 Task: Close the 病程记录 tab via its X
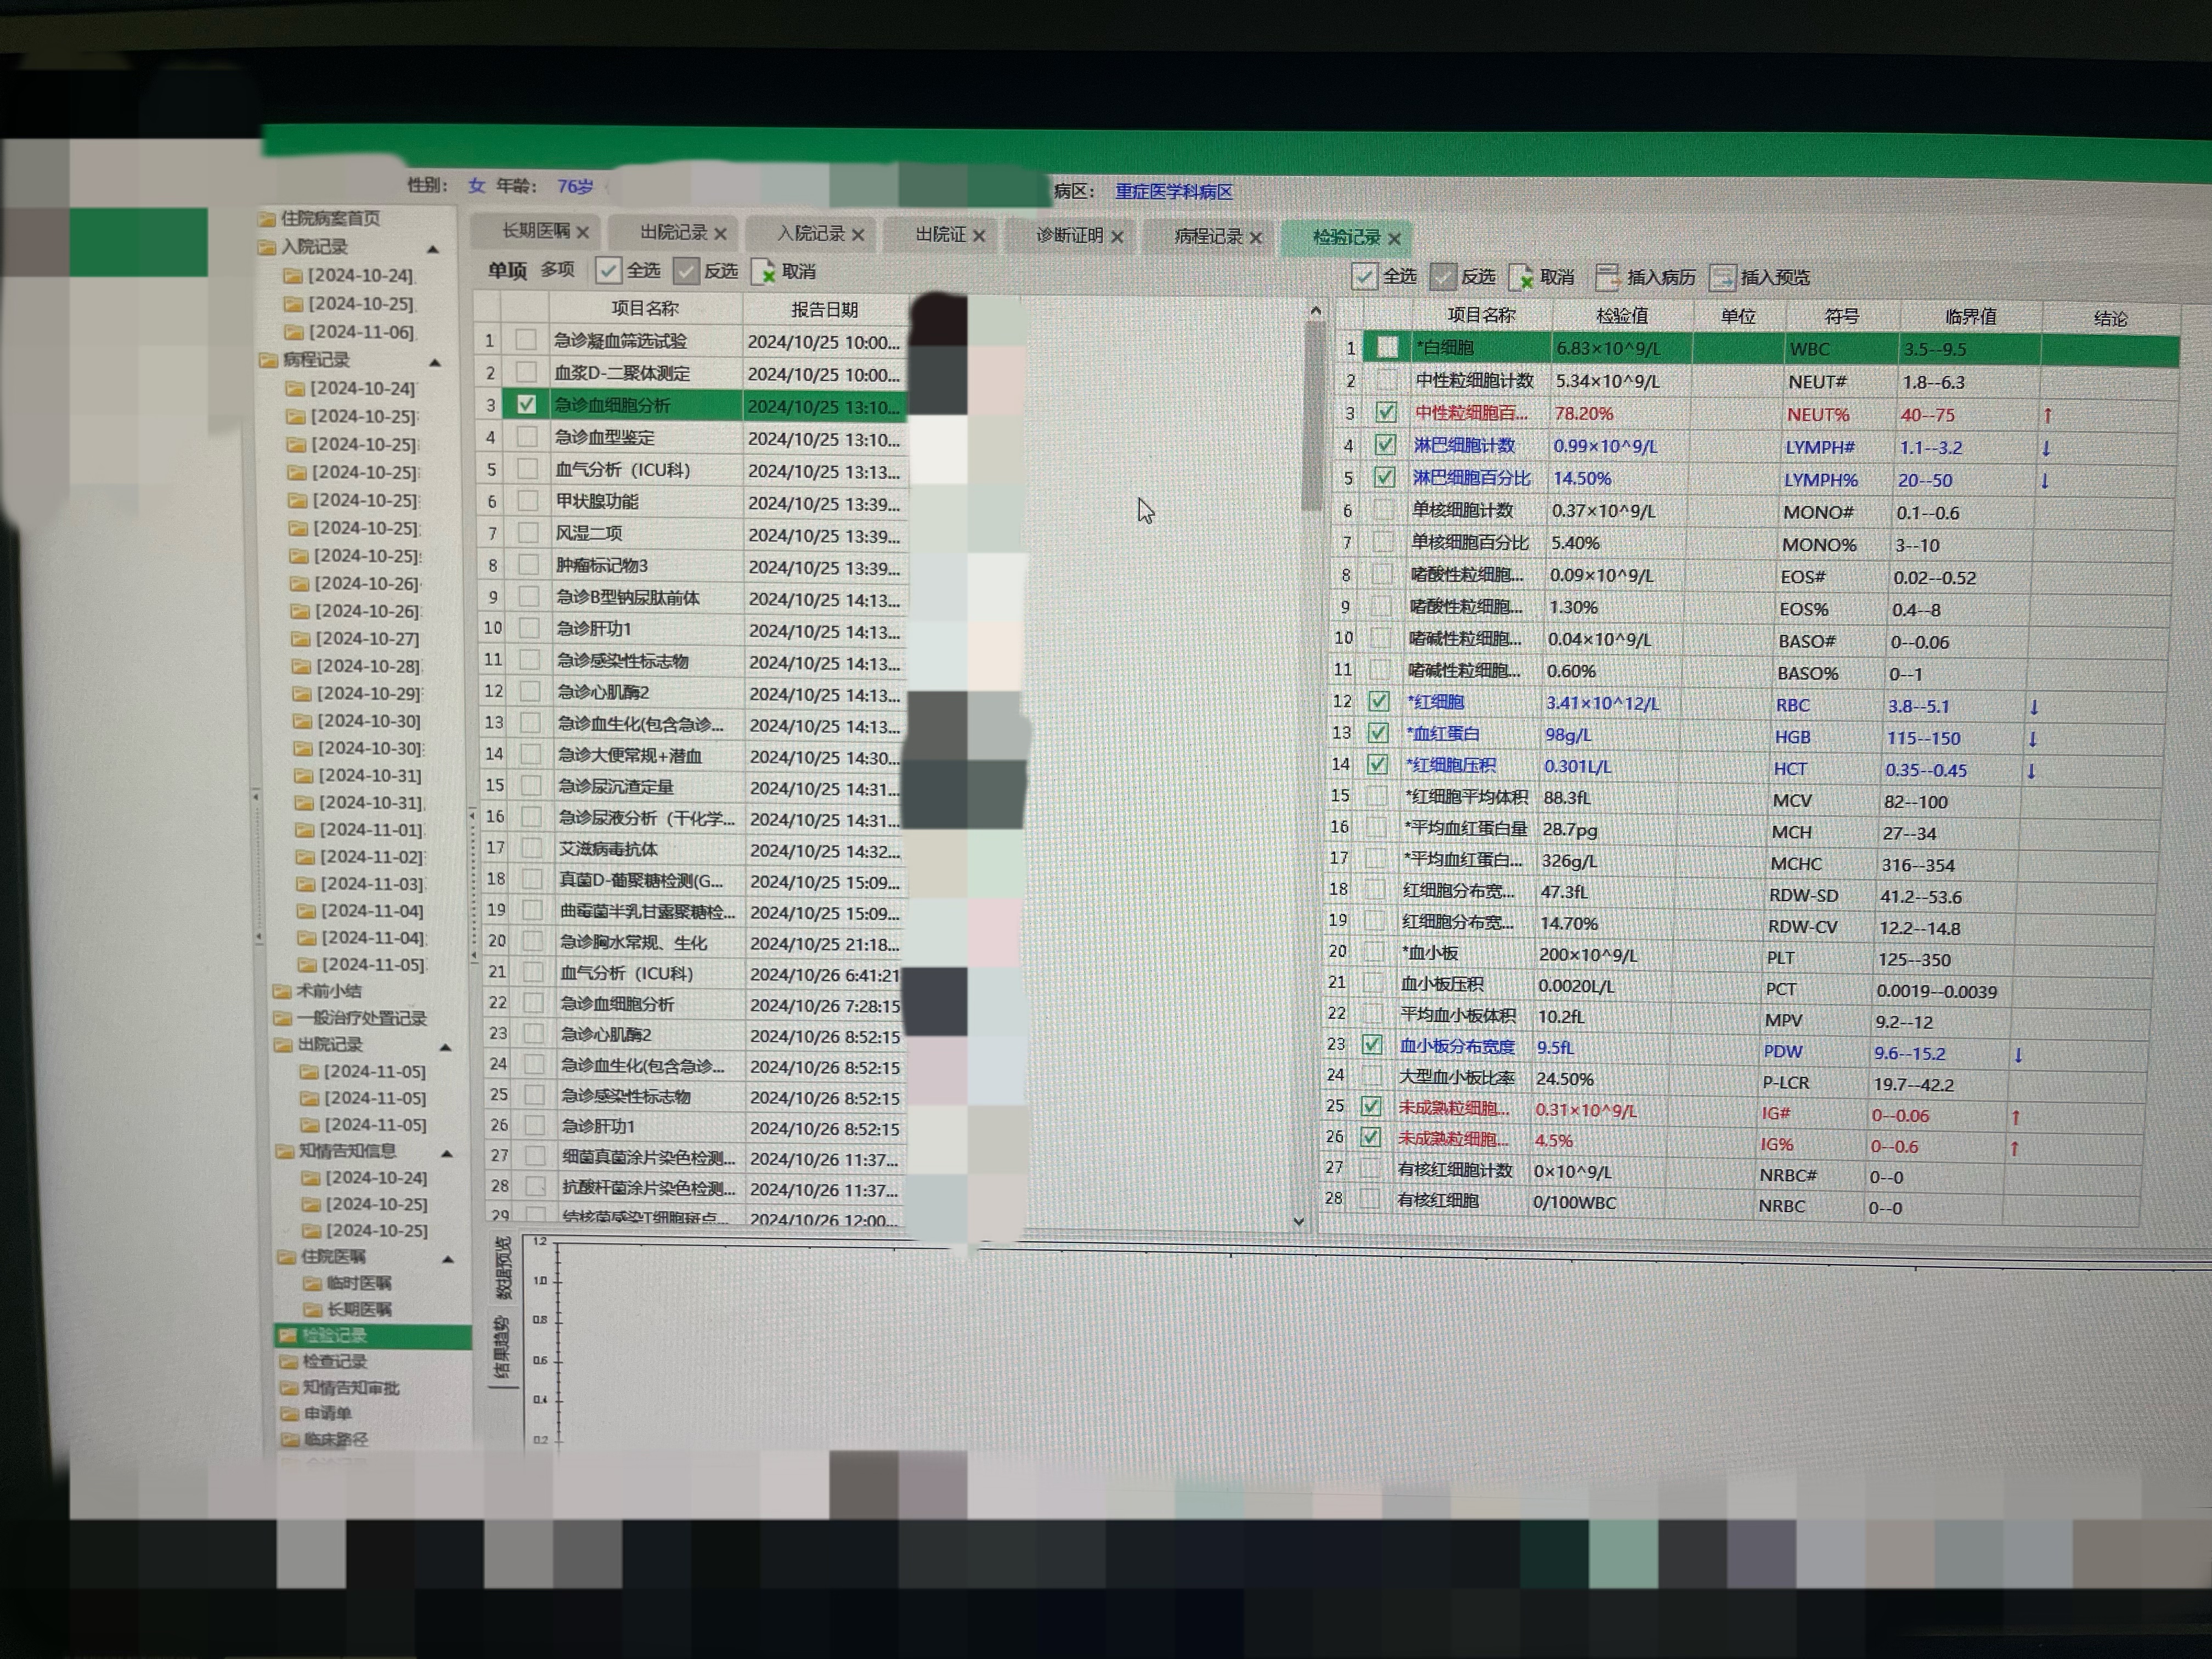[x=1256, y=238]
